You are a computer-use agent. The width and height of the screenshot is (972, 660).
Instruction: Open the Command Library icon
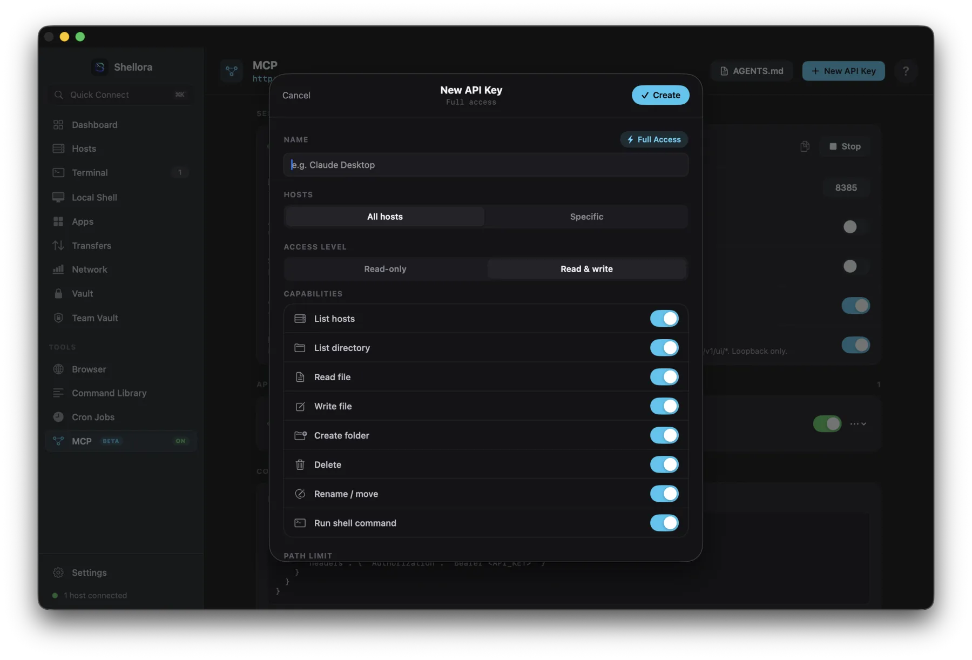click(x=58, y=393)
